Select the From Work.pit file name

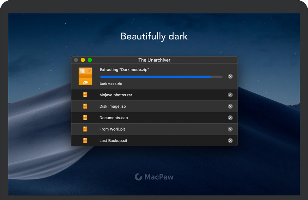112,129
